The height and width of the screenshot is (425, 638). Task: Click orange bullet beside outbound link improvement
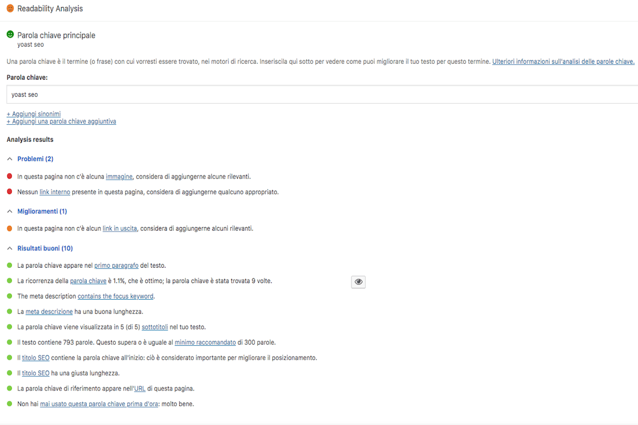tap(9, 228)
